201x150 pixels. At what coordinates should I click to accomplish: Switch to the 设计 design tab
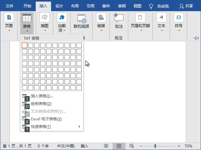(x=59, y=6)
